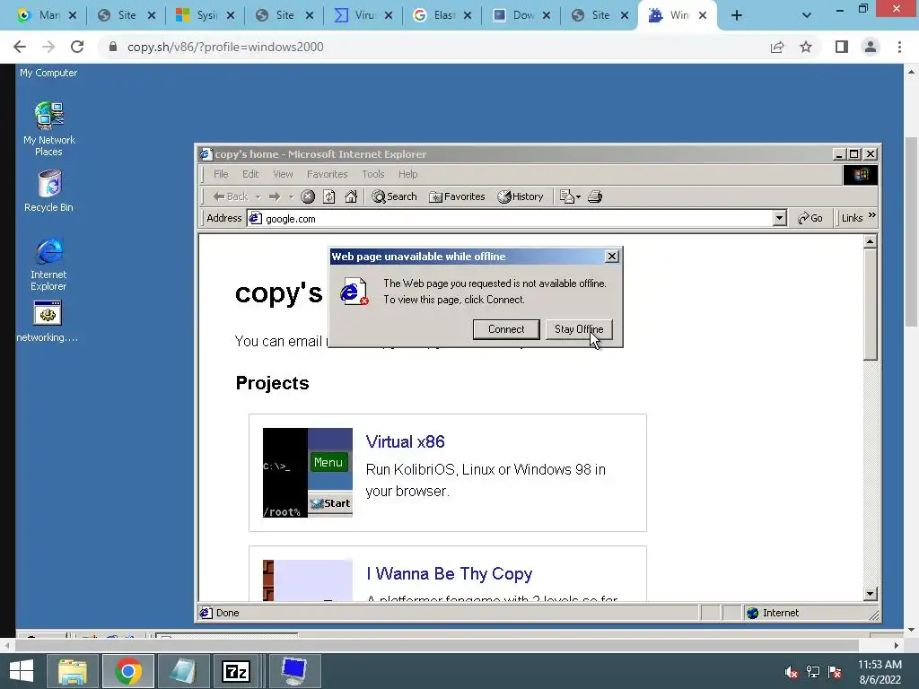The width and height of the screenshot is (919, 689).
Task: Open the IE View menu
Action: [283, 174]
